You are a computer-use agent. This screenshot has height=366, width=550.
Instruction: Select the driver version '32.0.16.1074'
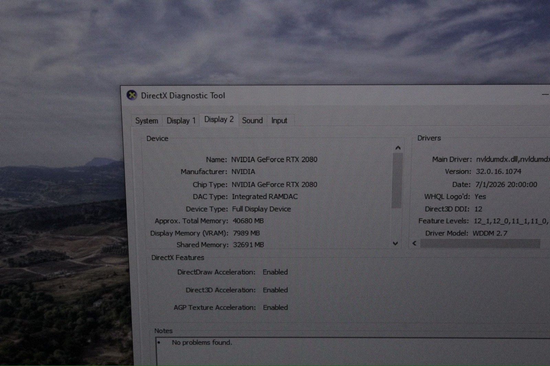tap(498, 172)
